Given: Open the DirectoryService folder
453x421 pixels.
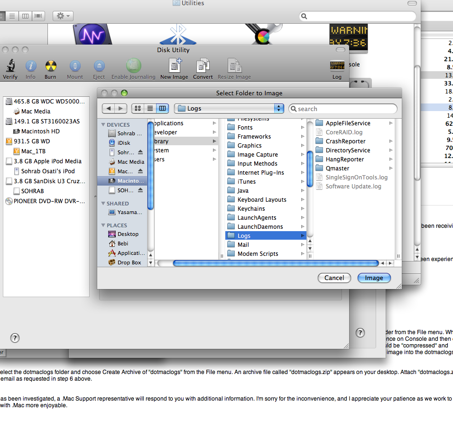Looking at the screenshot, I should click(354, 150).
